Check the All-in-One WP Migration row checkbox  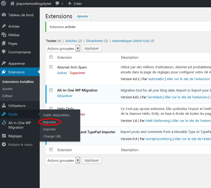51,90
